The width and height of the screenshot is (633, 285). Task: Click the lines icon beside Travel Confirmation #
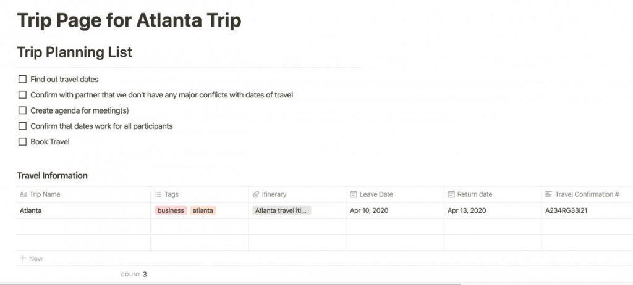point(548,194)
